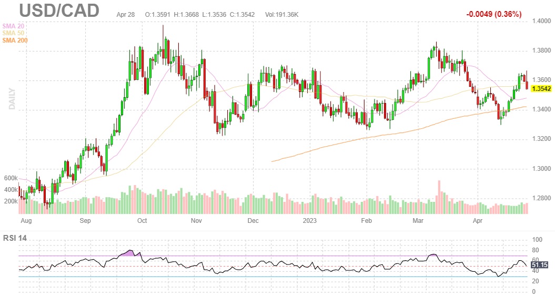Click the 100 label on RSI axis
This screenshot has height=297, width=555.
click(x=537, y=240)
